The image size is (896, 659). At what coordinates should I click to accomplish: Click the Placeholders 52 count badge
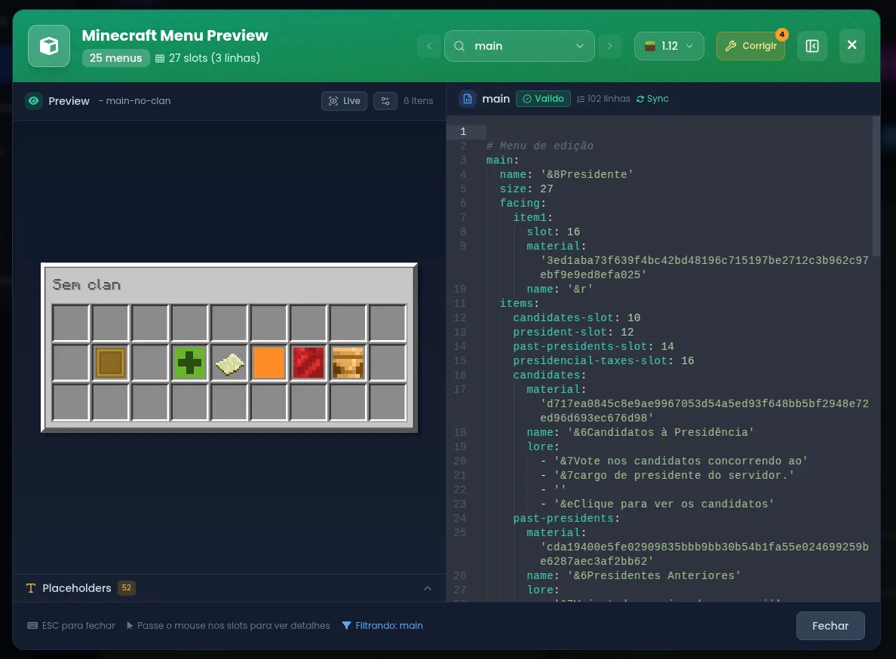[x=126, y=587]
